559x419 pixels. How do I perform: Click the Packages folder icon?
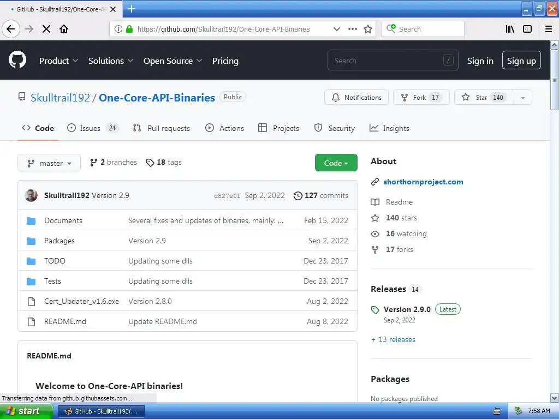pyautogui.click(x=31, y=241)
